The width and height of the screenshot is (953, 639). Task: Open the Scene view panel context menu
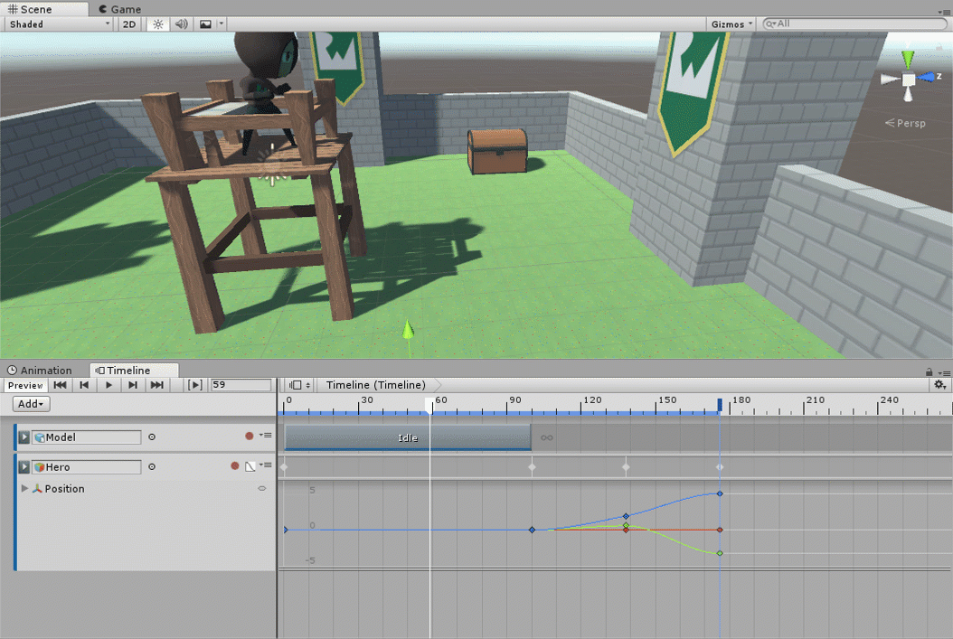pyautogui.click(x=945, y=12)
